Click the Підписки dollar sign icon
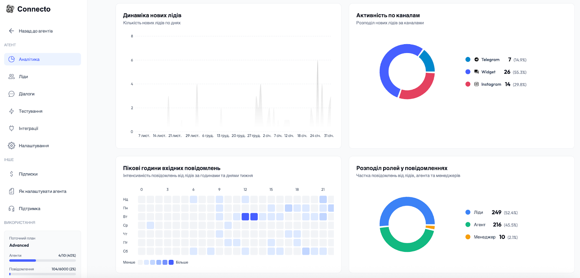This screenshot has height=278, width=580. [12, 174]
